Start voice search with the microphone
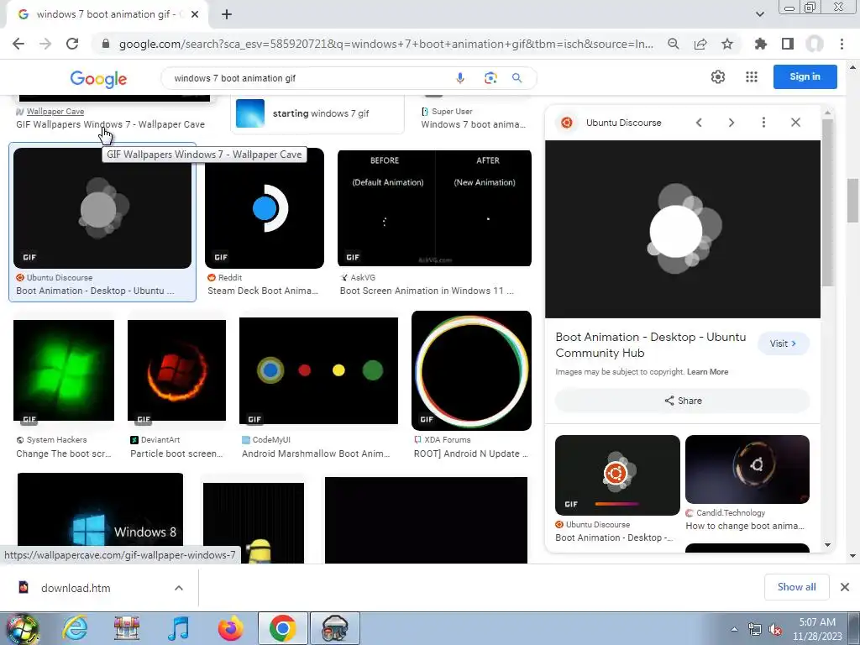 [x=460, y=78]
